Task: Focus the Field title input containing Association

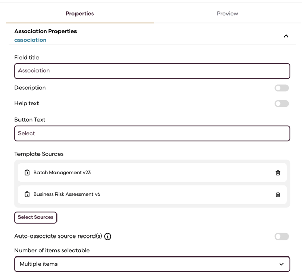Action: (x=152, y=71)
